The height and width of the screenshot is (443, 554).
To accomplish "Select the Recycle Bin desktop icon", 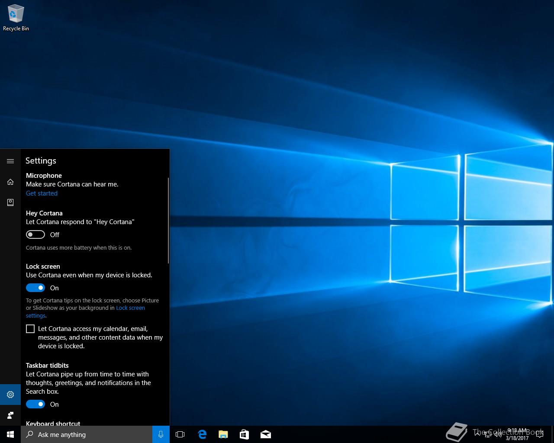I will [16, 18].
